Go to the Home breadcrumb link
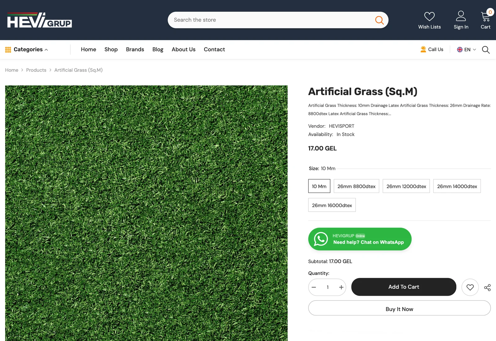Image resolution: width=496 pixels, height=341 pixels. (x=12, y=70)
